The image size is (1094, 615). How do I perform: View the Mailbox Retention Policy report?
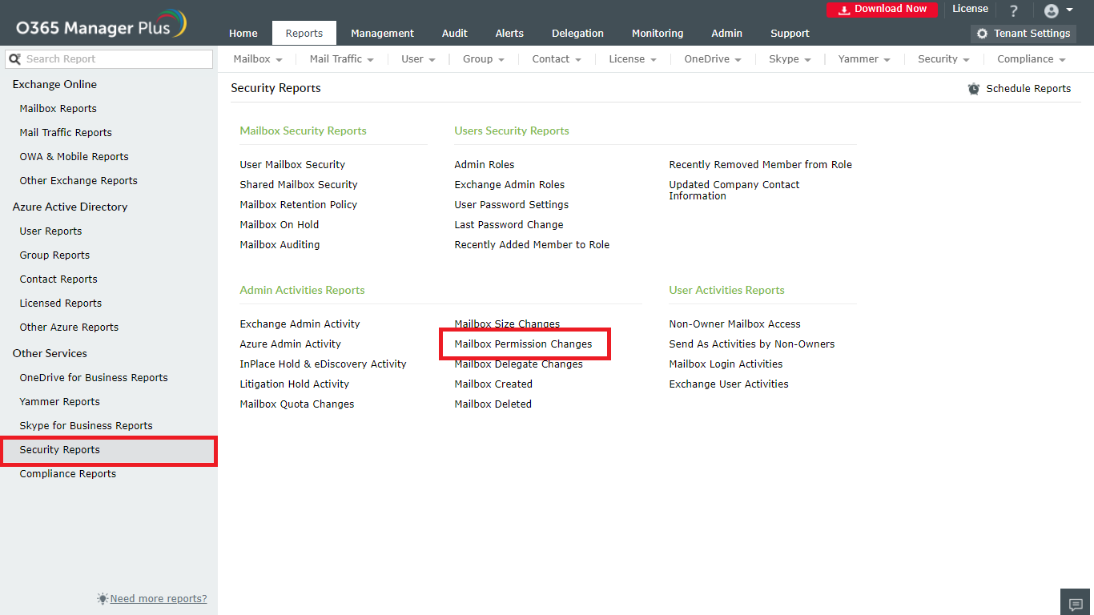pos(299,205)
